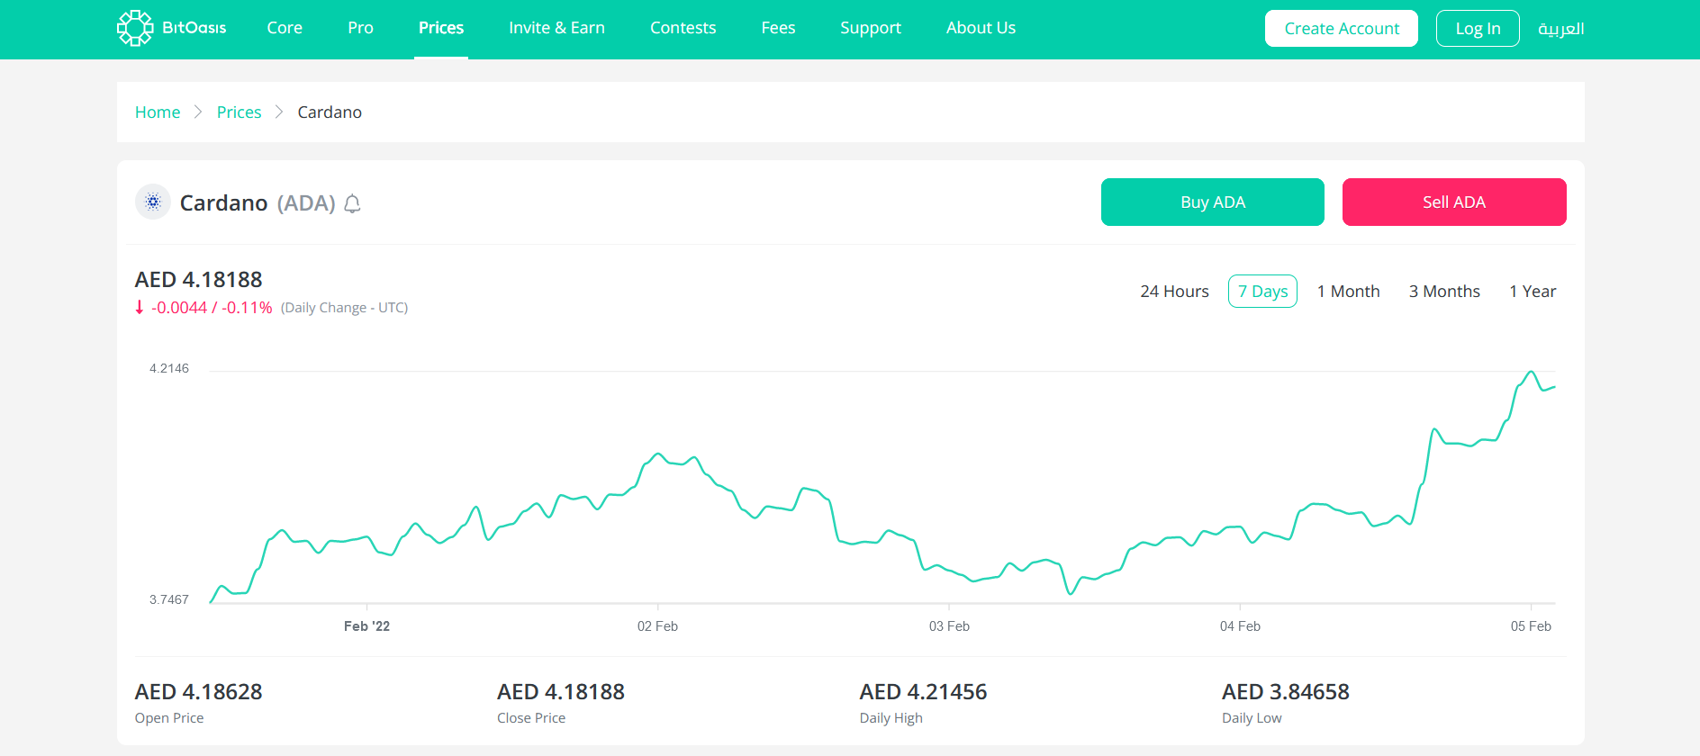Screen dimensions: 1700x756
Task: Select the 7 Days chart range
Action: tap(1262, 292)
